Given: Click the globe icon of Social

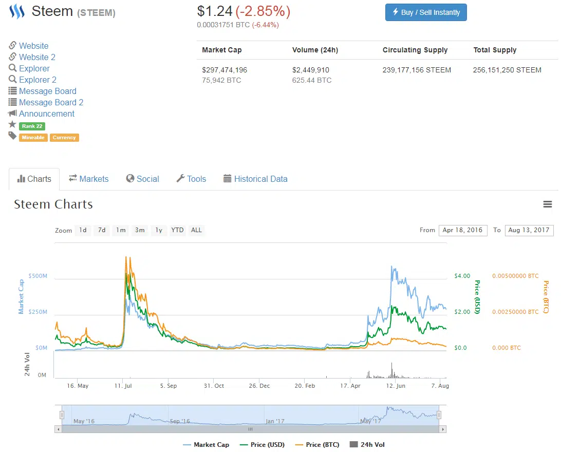Looking at the screenshot, I should click(130, 178).
